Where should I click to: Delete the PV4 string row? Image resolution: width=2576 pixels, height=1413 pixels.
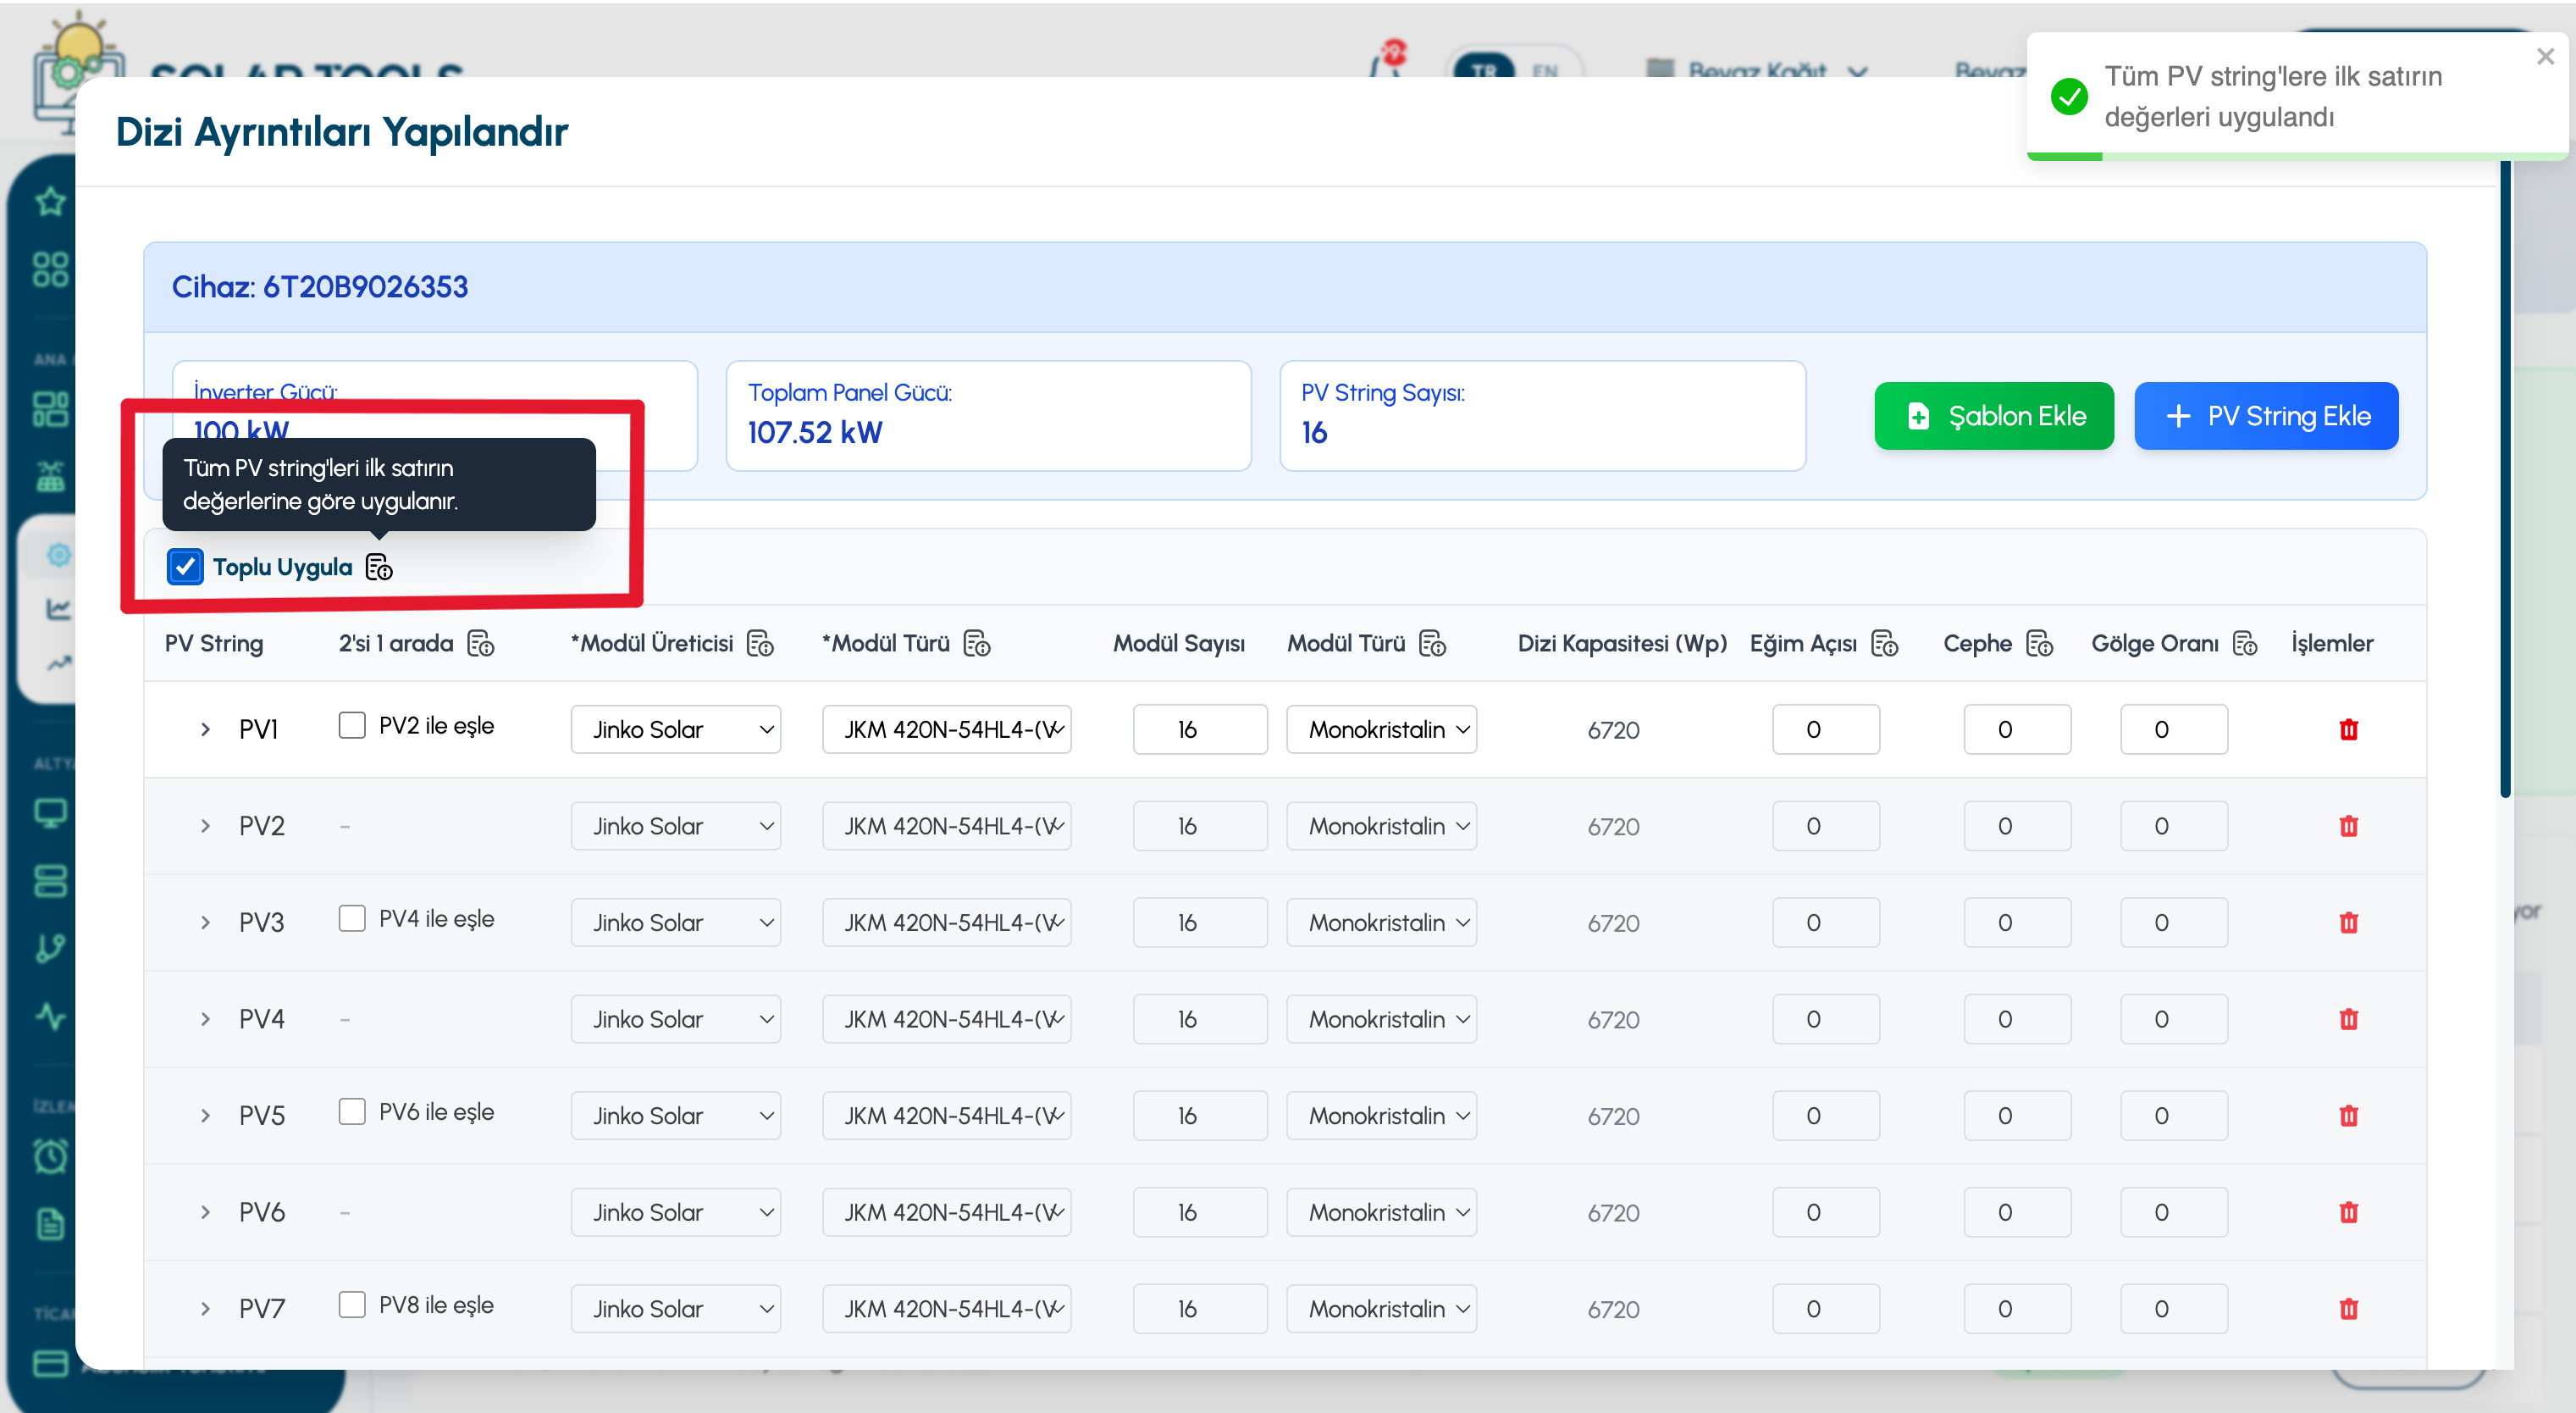[2349, 1020]
